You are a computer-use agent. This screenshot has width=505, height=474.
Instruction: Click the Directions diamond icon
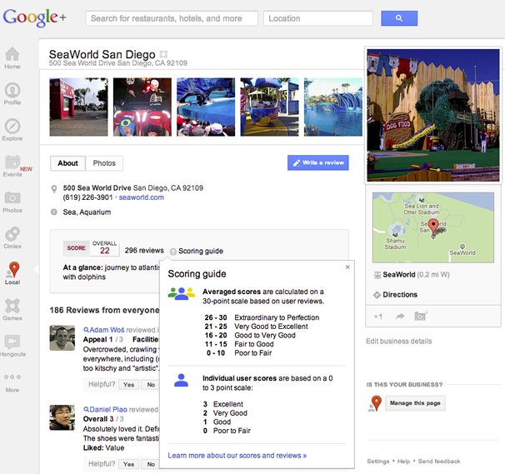(377, 295)
